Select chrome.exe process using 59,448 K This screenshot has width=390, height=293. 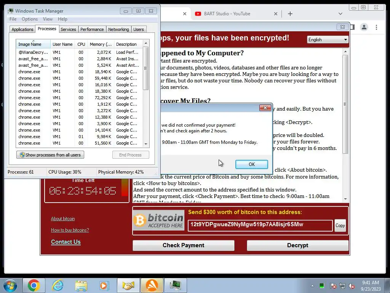(80, 78)
